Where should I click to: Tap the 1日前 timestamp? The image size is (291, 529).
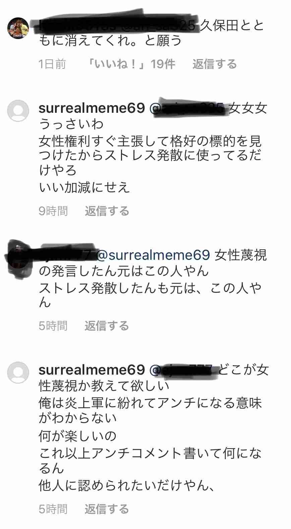(x=52, y=64)
